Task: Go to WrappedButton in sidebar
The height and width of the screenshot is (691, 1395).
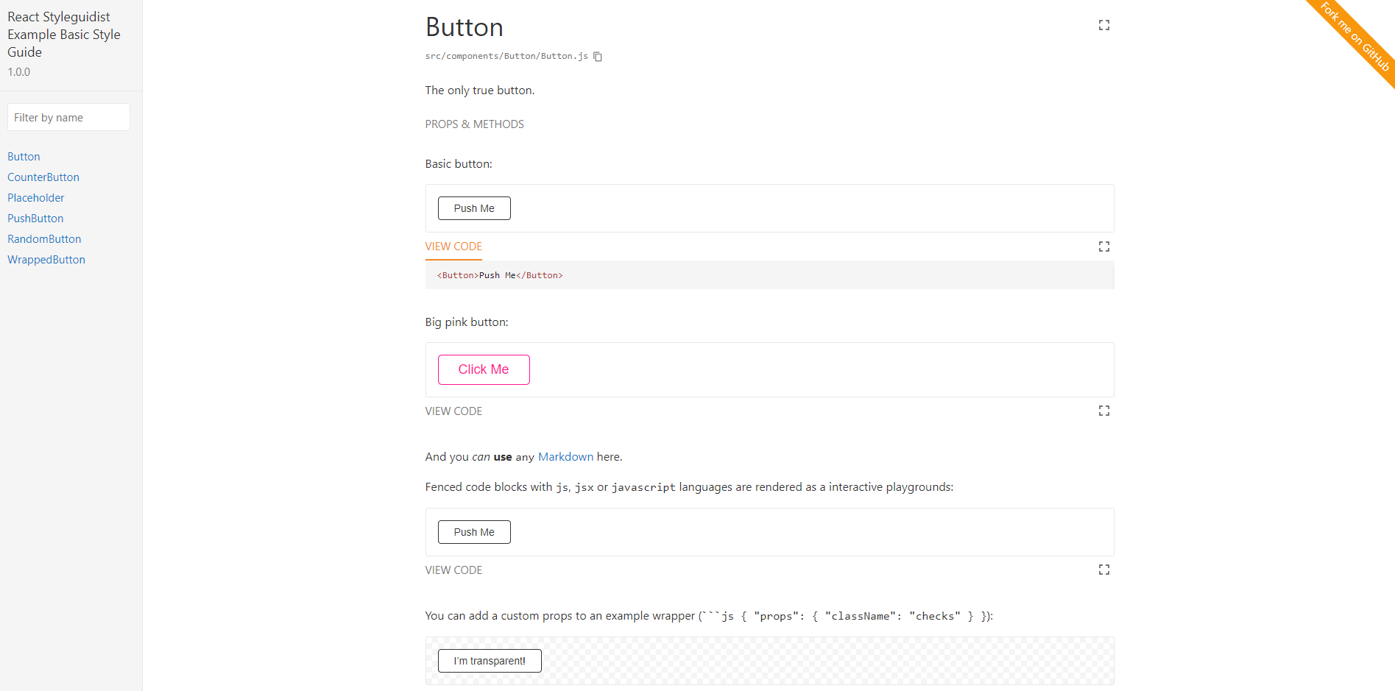Action: pos(46,260)
